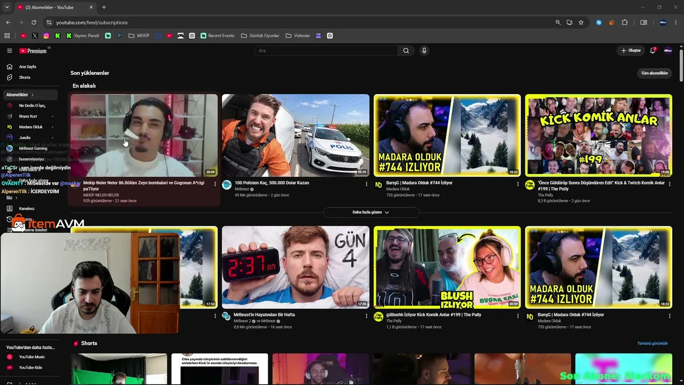Open site information icon in address bar
Screen dimensions: 684x385
click(49, 22)
